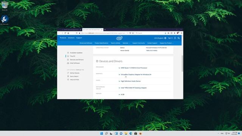Switch to Firefox on the taskbar
Viewport: 242px width, 136px height.
140,133
